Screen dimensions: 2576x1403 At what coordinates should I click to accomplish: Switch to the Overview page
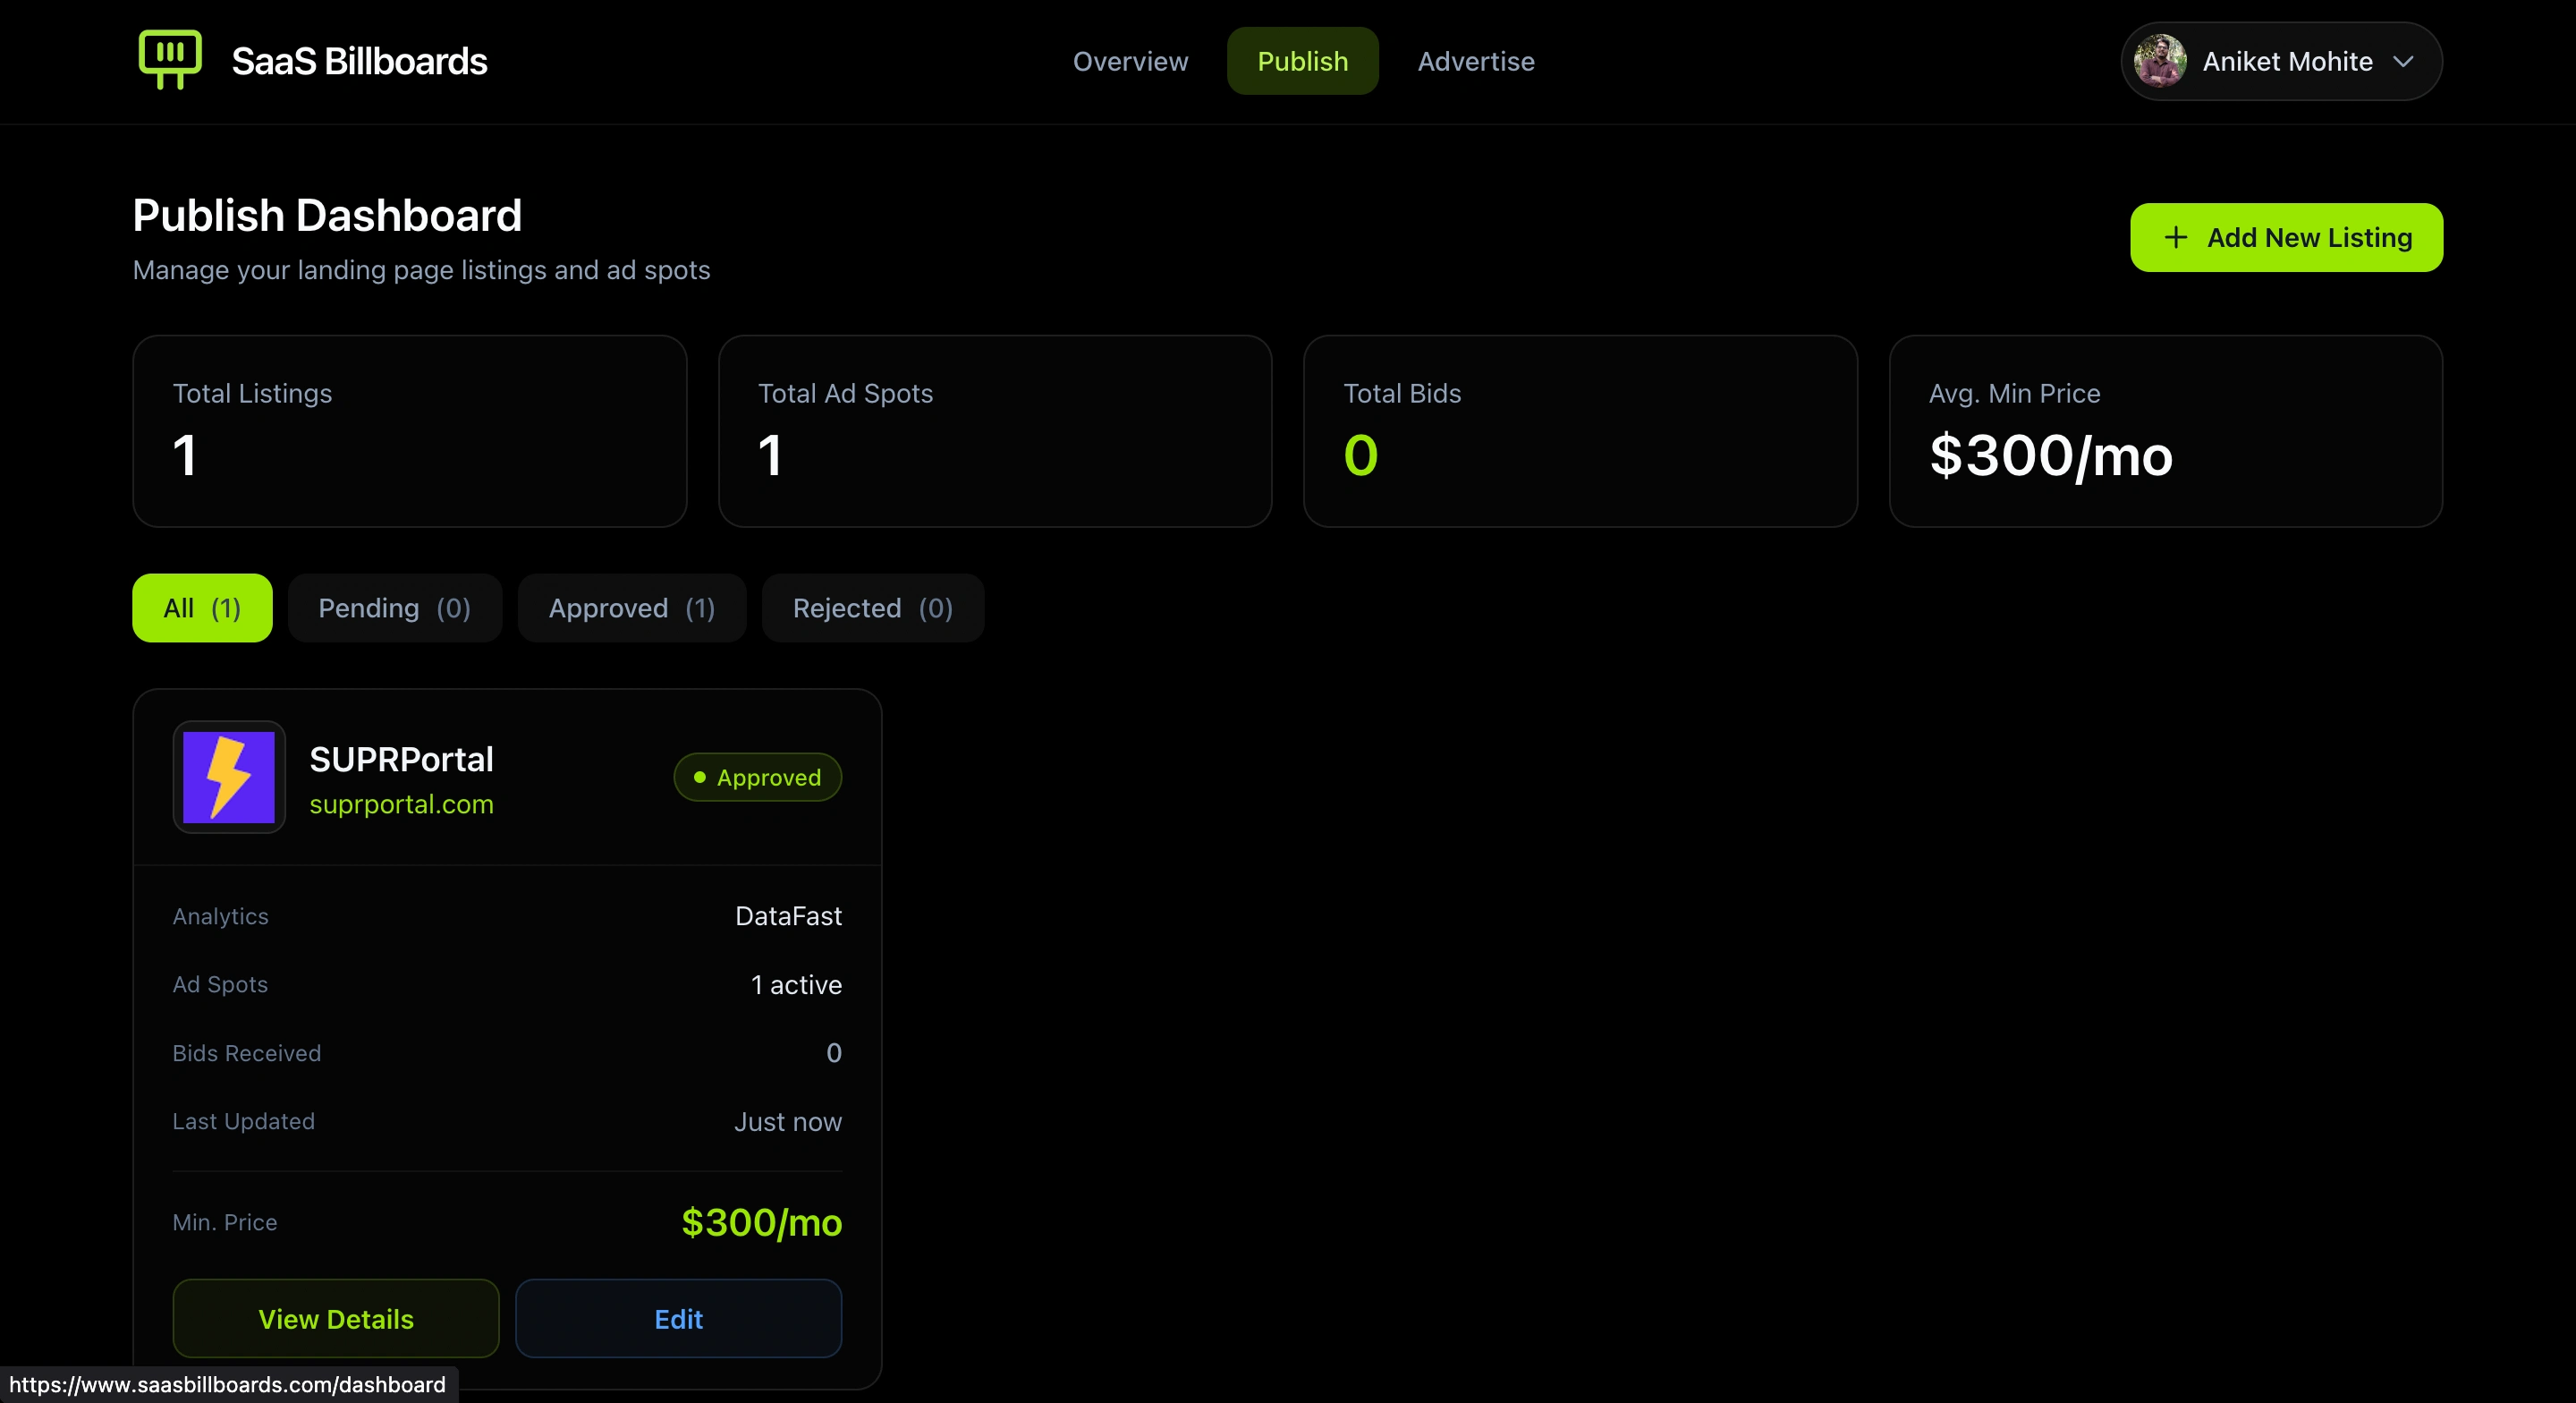pyautogui.click(x=1130, y=61)
